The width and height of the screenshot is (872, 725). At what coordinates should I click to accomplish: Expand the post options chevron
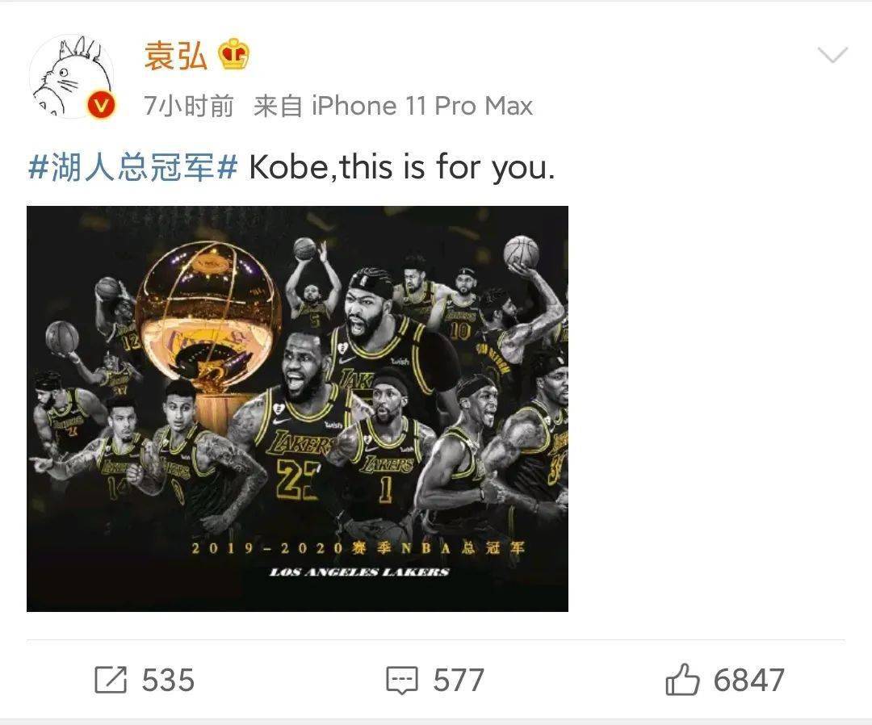[x=832, y=55]
